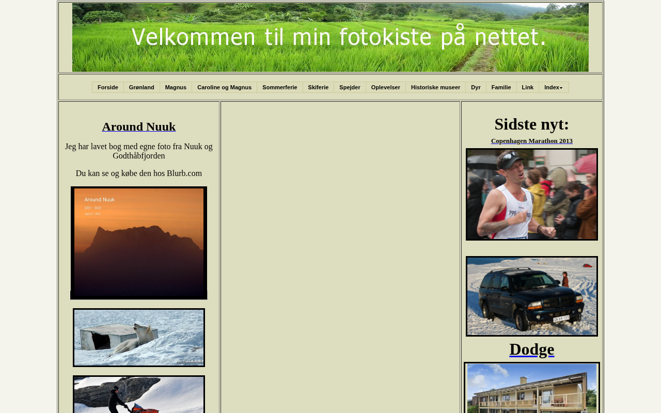Open the Spejder section
The width and height of the screenshot is (661, 413).
pos(350,87)
